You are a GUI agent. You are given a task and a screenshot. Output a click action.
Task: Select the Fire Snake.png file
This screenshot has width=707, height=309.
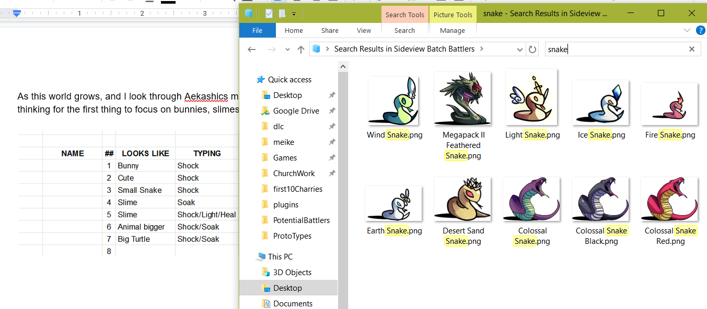tap(670, 104)
